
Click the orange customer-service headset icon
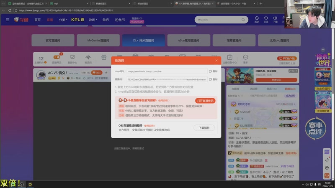coord(327,175)
